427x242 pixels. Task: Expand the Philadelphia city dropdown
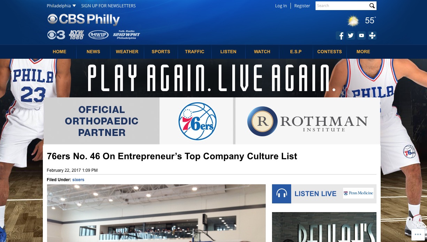pyautogui.click(x=61, y=6)
